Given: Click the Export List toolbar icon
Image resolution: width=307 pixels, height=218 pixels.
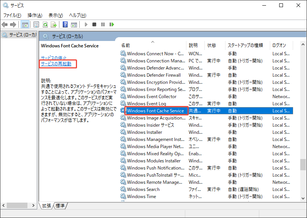Looking at the screenshot, I should 54,24.
